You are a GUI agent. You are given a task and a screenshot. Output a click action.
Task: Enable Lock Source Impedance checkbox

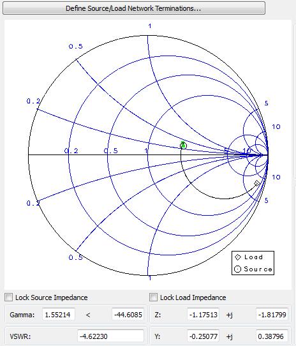click(8, 297)
